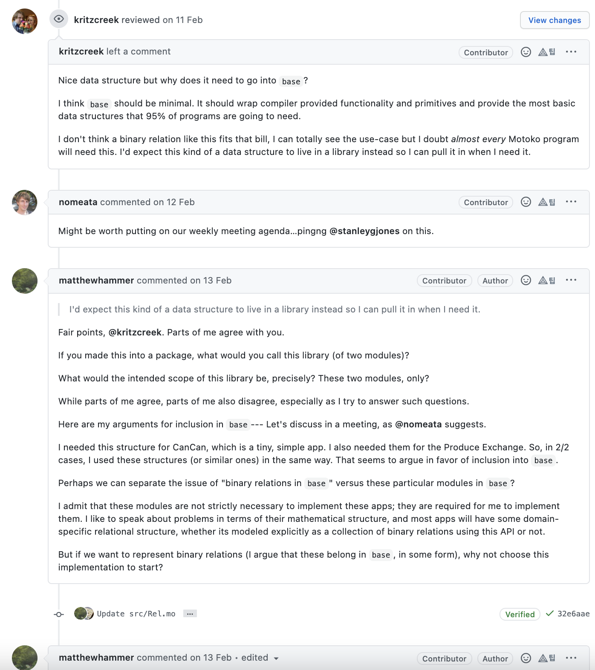Screen dimensions: 595x670
Task: Open options menu on matthewhammer's first comment
Action: click(571, 280)
